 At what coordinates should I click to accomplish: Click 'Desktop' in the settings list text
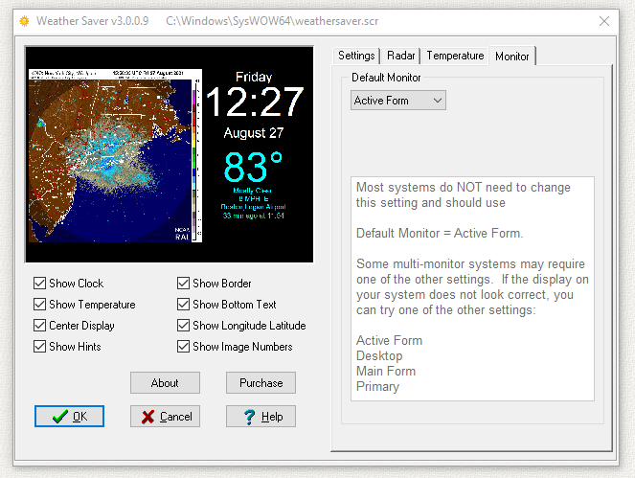[379, 355]
